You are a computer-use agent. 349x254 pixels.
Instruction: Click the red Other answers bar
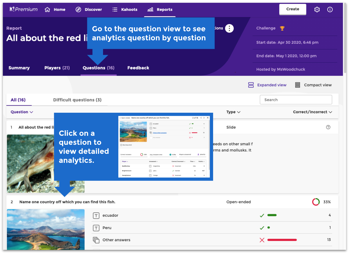(282, 240)
